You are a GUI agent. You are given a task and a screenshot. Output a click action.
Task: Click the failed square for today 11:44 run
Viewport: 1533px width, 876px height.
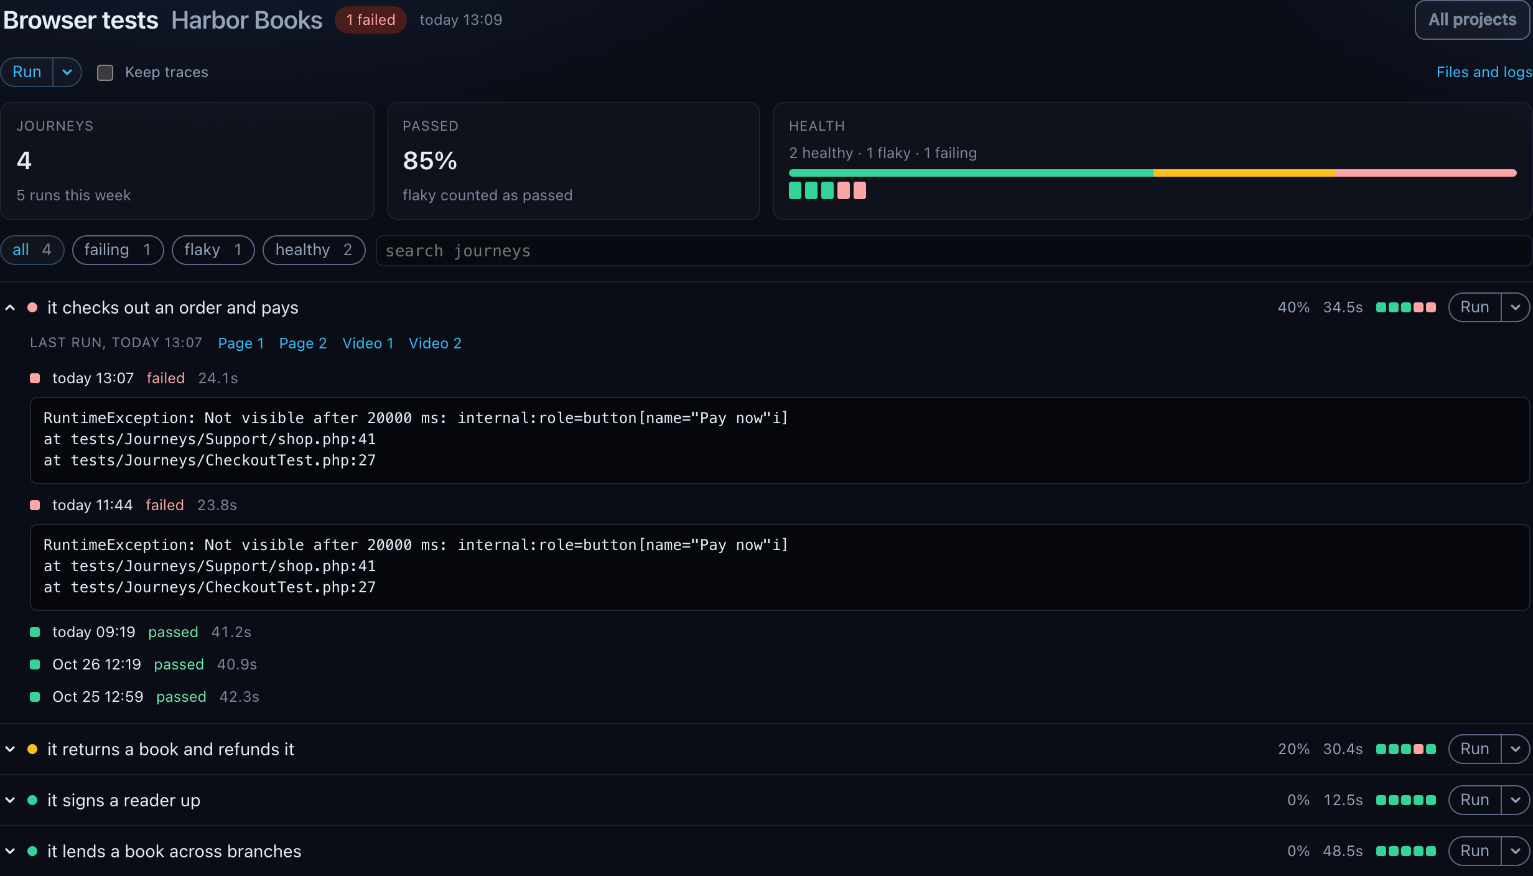[35, 505]
